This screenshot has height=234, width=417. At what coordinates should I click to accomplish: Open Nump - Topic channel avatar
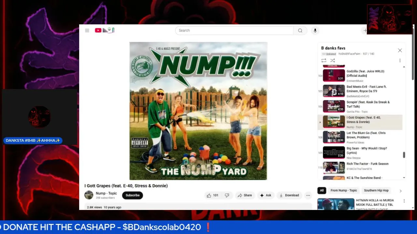point(89,195)
